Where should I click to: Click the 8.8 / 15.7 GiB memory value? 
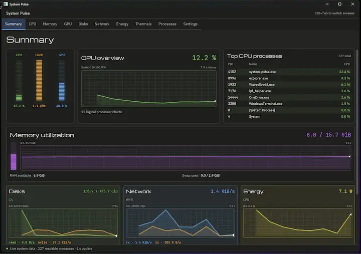328,135
